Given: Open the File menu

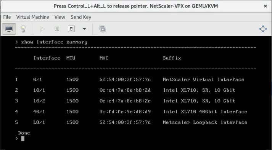Looking at the screenshot, I should [x=7, y=17].
